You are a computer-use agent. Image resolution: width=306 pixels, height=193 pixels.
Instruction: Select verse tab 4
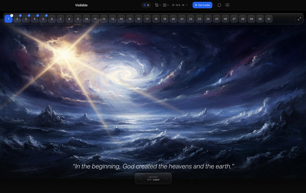point(34,19)
